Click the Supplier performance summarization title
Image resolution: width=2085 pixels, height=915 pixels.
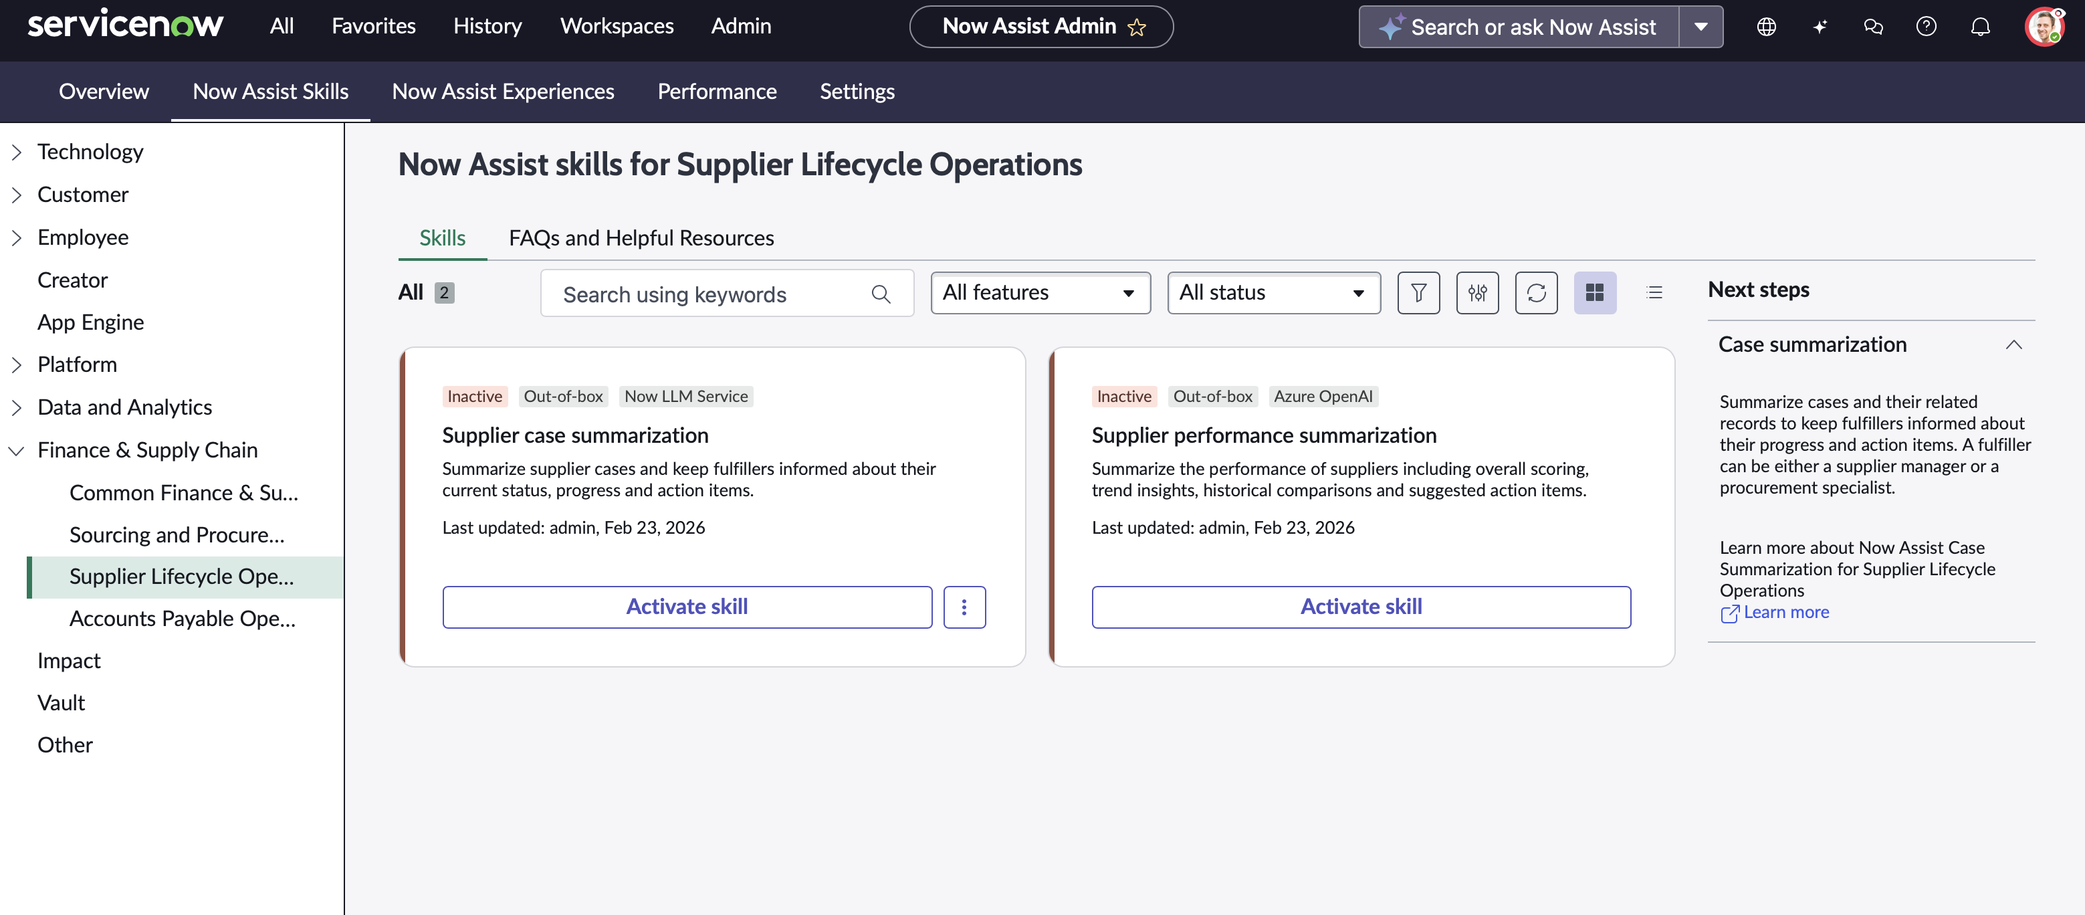pos(1263,435)
